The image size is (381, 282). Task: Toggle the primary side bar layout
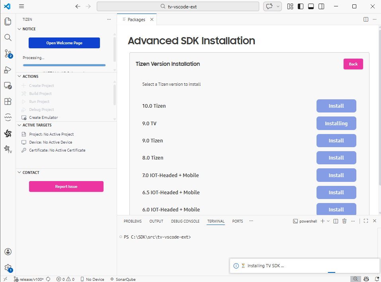(x=301, y=6)
